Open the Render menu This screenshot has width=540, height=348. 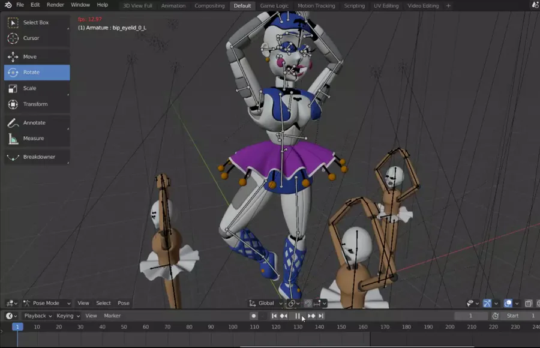[55, 5]
